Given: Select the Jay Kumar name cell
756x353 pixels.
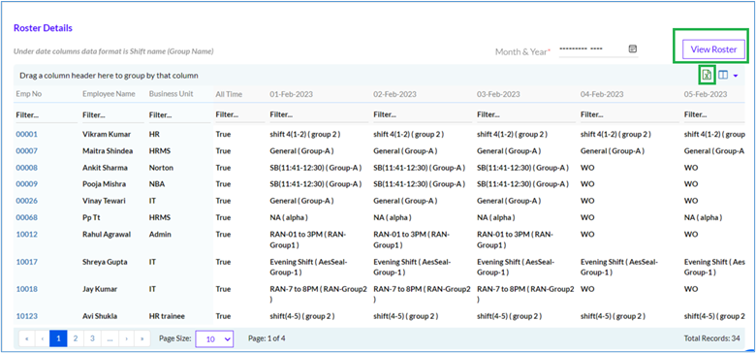Looking at the screenshot, I should 100,289.
